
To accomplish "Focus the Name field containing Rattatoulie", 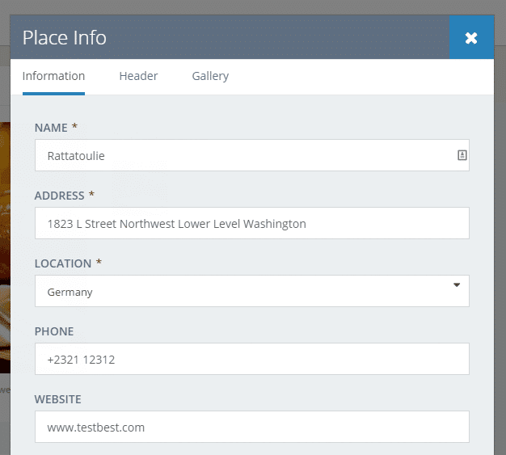I will pyautogui.click(x=242, y=155).
